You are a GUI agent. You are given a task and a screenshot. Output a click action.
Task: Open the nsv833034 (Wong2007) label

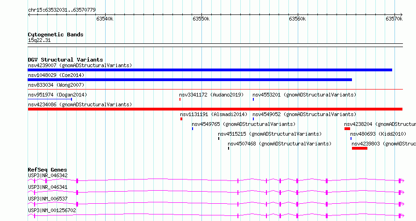[x=56, y=85]
